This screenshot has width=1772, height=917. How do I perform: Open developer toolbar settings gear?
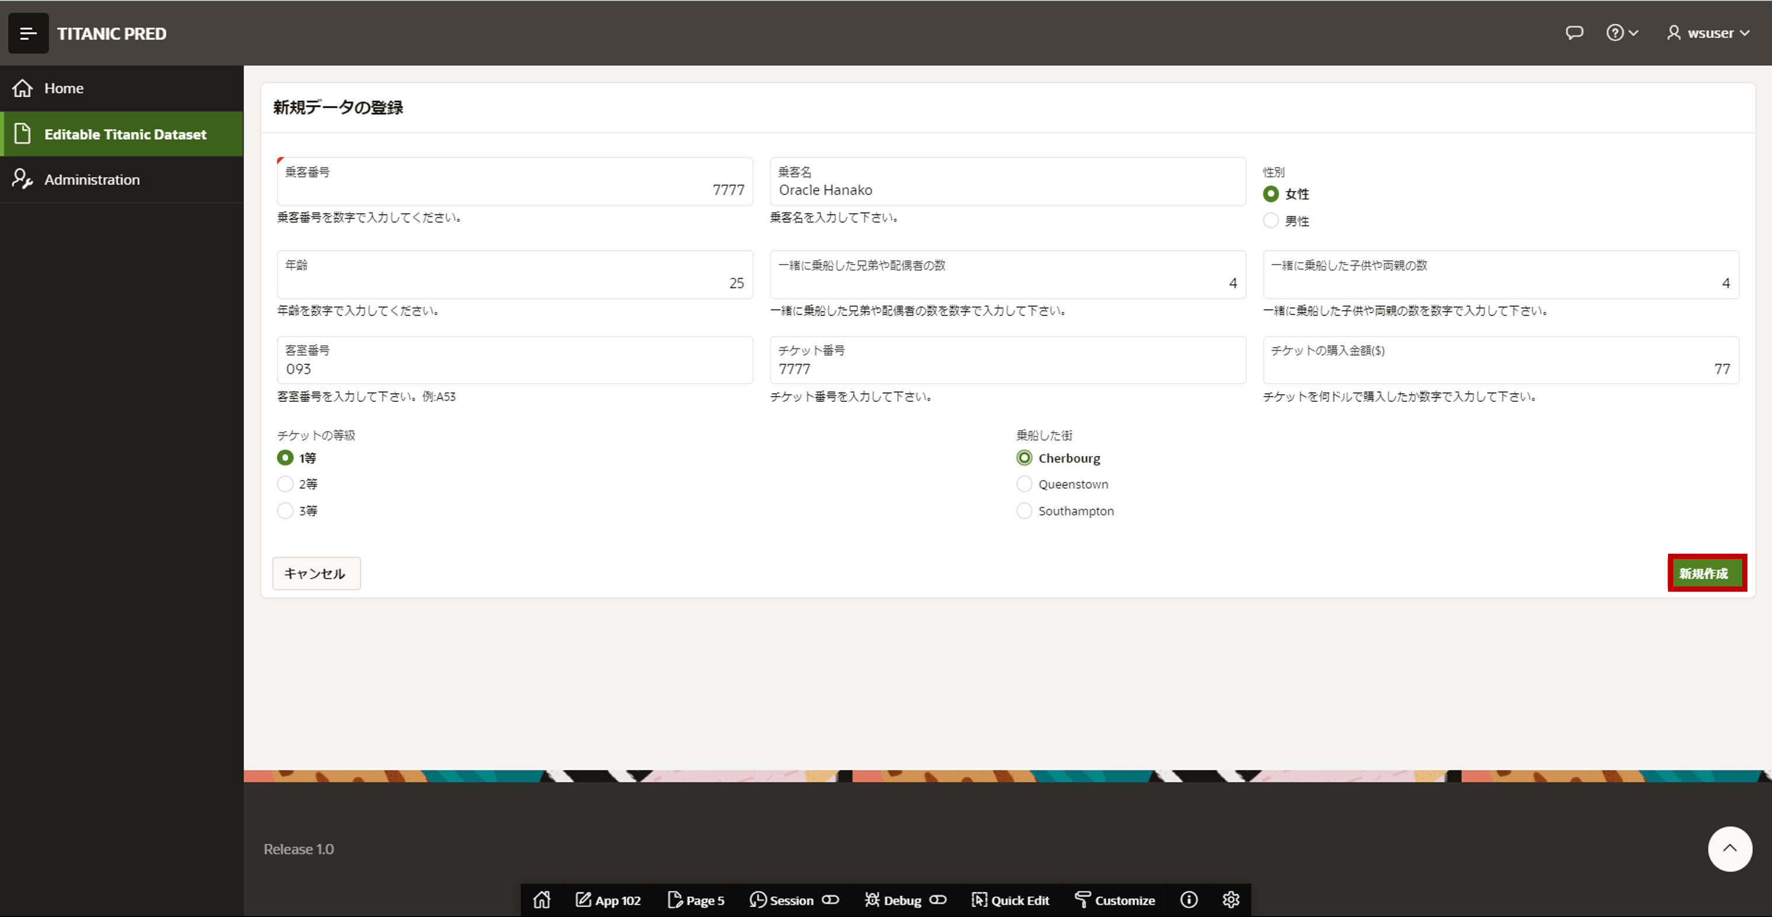[x=1231, y=900]
